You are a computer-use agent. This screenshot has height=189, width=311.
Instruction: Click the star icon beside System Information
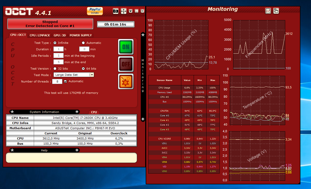pyautogui.click(x=12, y=112)
